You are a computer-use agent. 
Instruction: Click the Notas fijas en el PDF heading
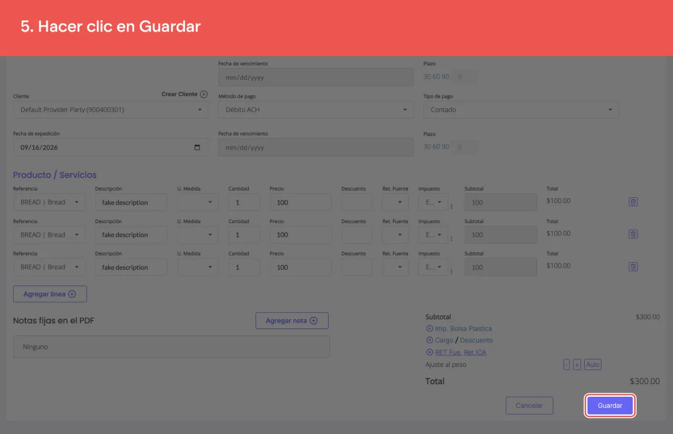(x=54, y=321)
